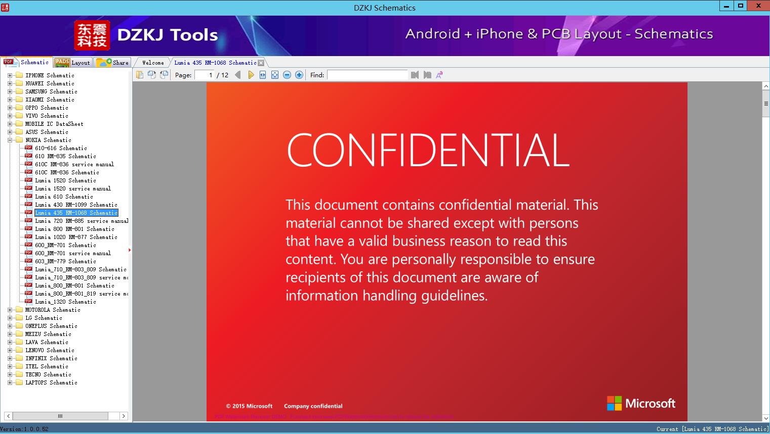Open 610C RM-836 service manual
Image resolution: width=770 pixels, height=434 pixels.
74,164
